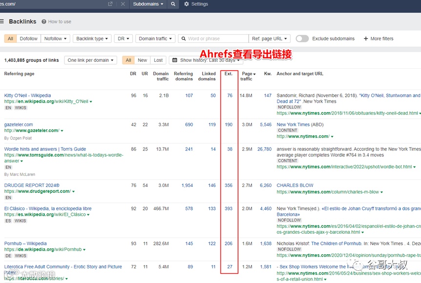Click keywords value 1,638

[x=265, y=244]
